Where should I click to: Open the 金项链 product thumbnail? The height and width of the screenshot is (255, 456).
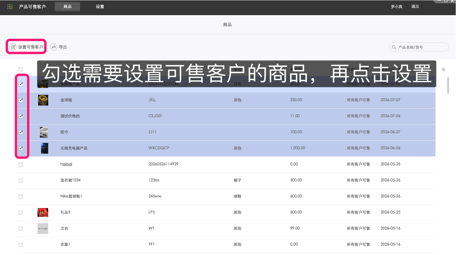43,100
